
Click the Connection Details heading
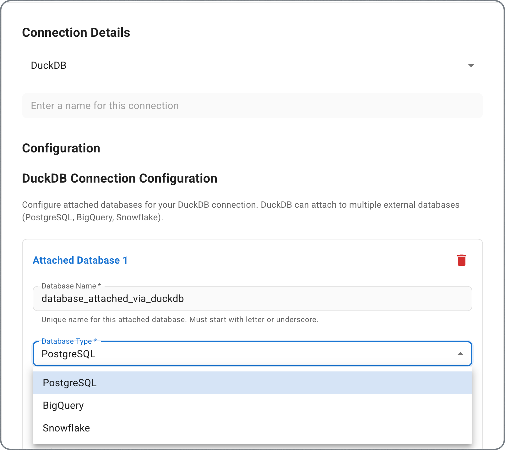click(x=76, y=32)
